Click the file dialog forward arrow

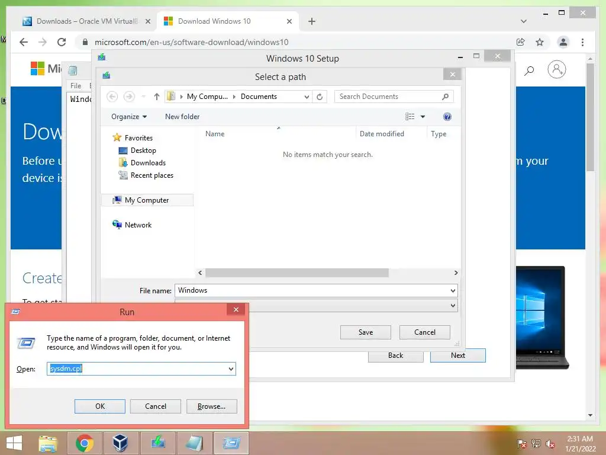129,97
